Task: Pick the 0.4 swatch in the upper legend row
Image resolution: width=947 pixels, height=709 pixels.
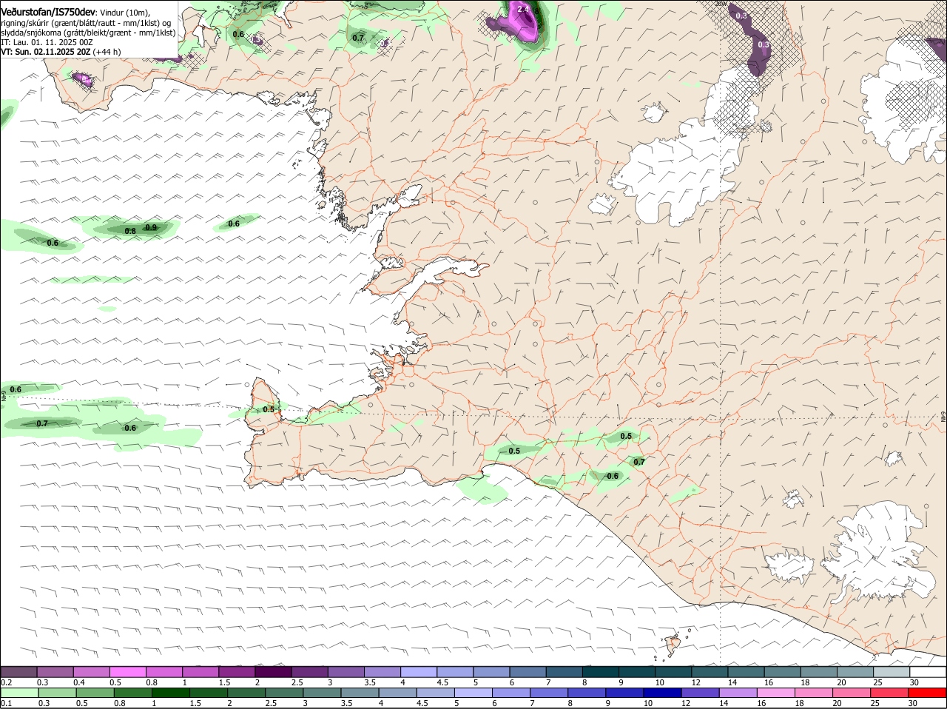Action: (91, 671)
